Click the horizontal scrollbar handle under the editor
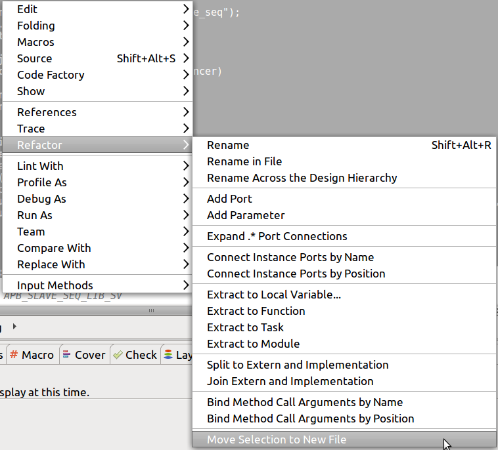498x450 pixels. click(150, 310)
